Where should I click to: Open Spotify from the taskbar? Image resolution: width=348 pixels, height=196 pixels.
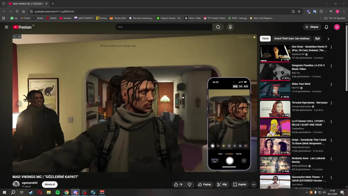point(58,192)
